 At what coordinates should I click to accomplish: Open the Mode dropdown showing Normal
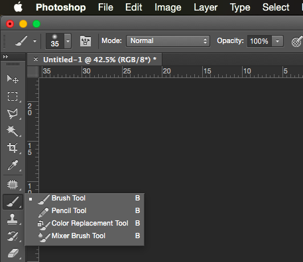point(168,41)
